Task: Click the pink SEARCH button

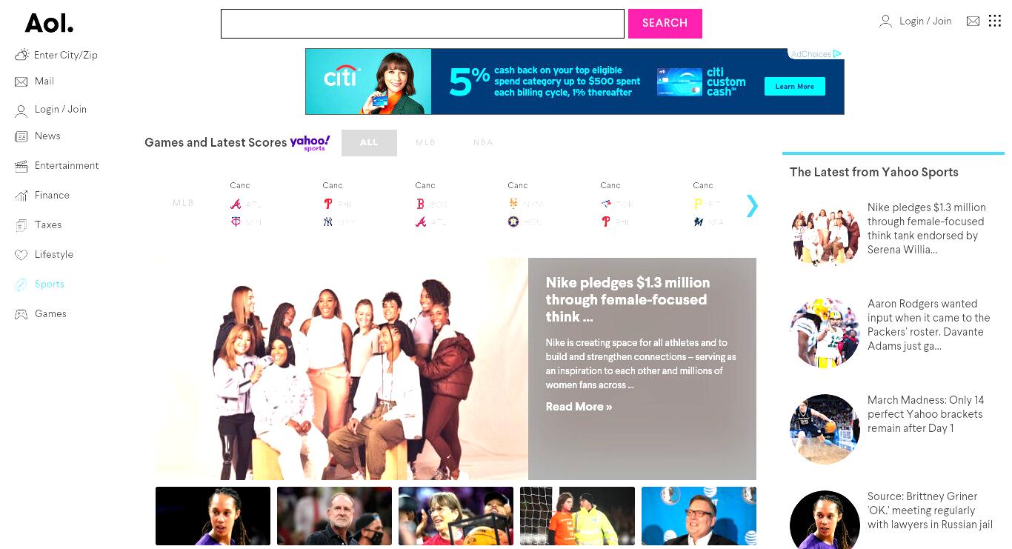Action: click(665, 24)
